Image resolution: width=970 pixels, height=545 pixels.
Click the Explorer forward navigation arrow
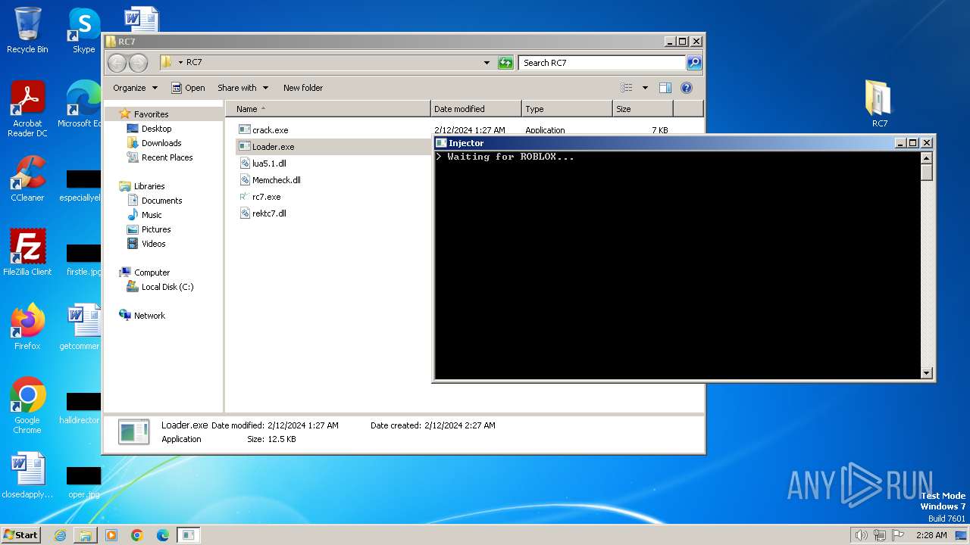pyautogui.click(x=138, y=63)
